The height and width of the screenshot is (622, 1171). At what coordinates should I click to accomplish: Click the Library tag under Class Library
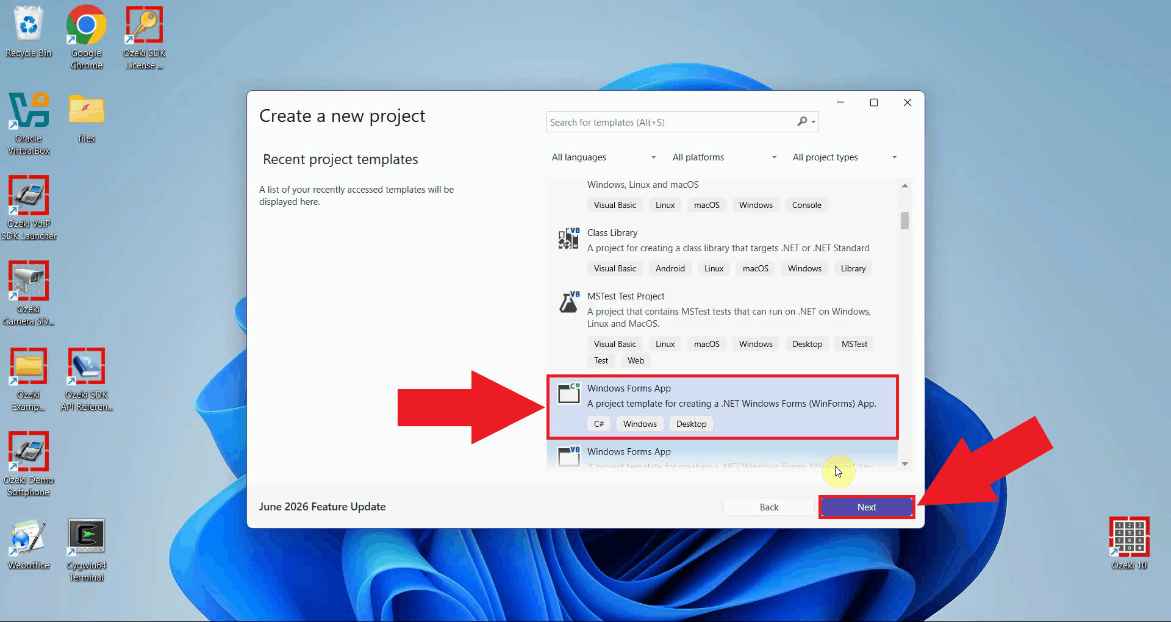853,268
